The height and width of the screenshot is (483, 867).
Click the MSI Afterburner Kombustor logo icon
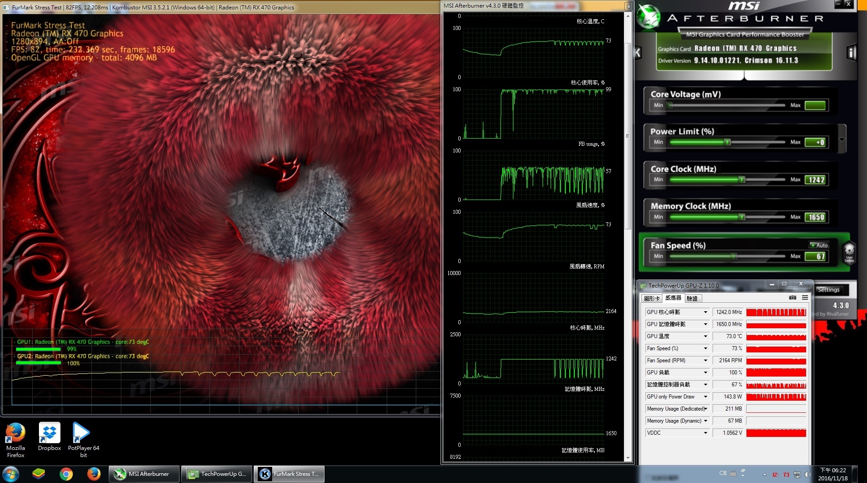(649, 17)
